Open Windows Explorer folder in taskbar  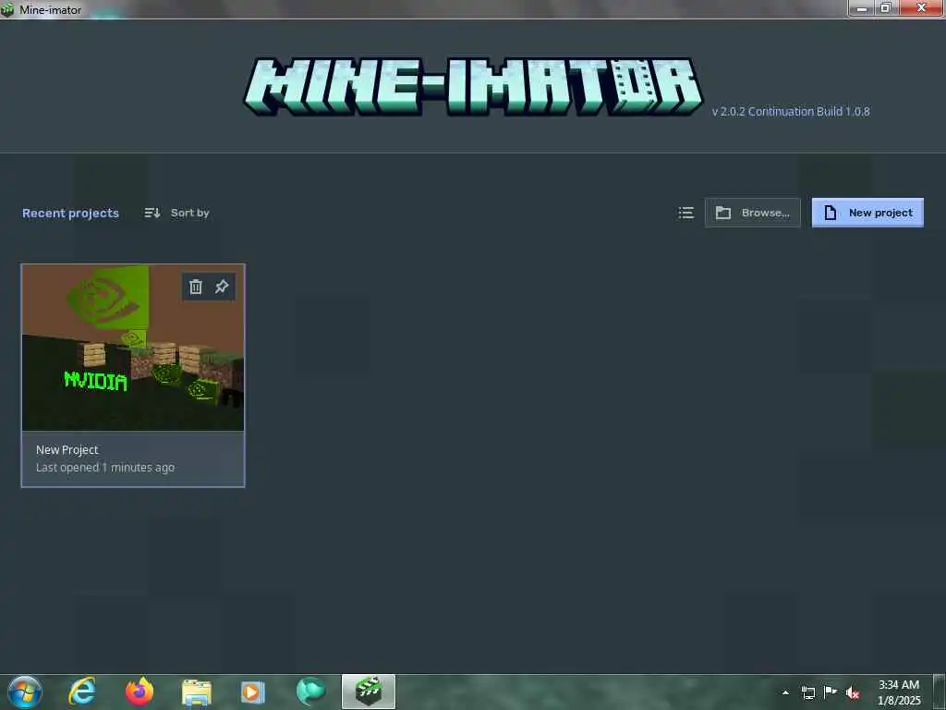point(197,692)
